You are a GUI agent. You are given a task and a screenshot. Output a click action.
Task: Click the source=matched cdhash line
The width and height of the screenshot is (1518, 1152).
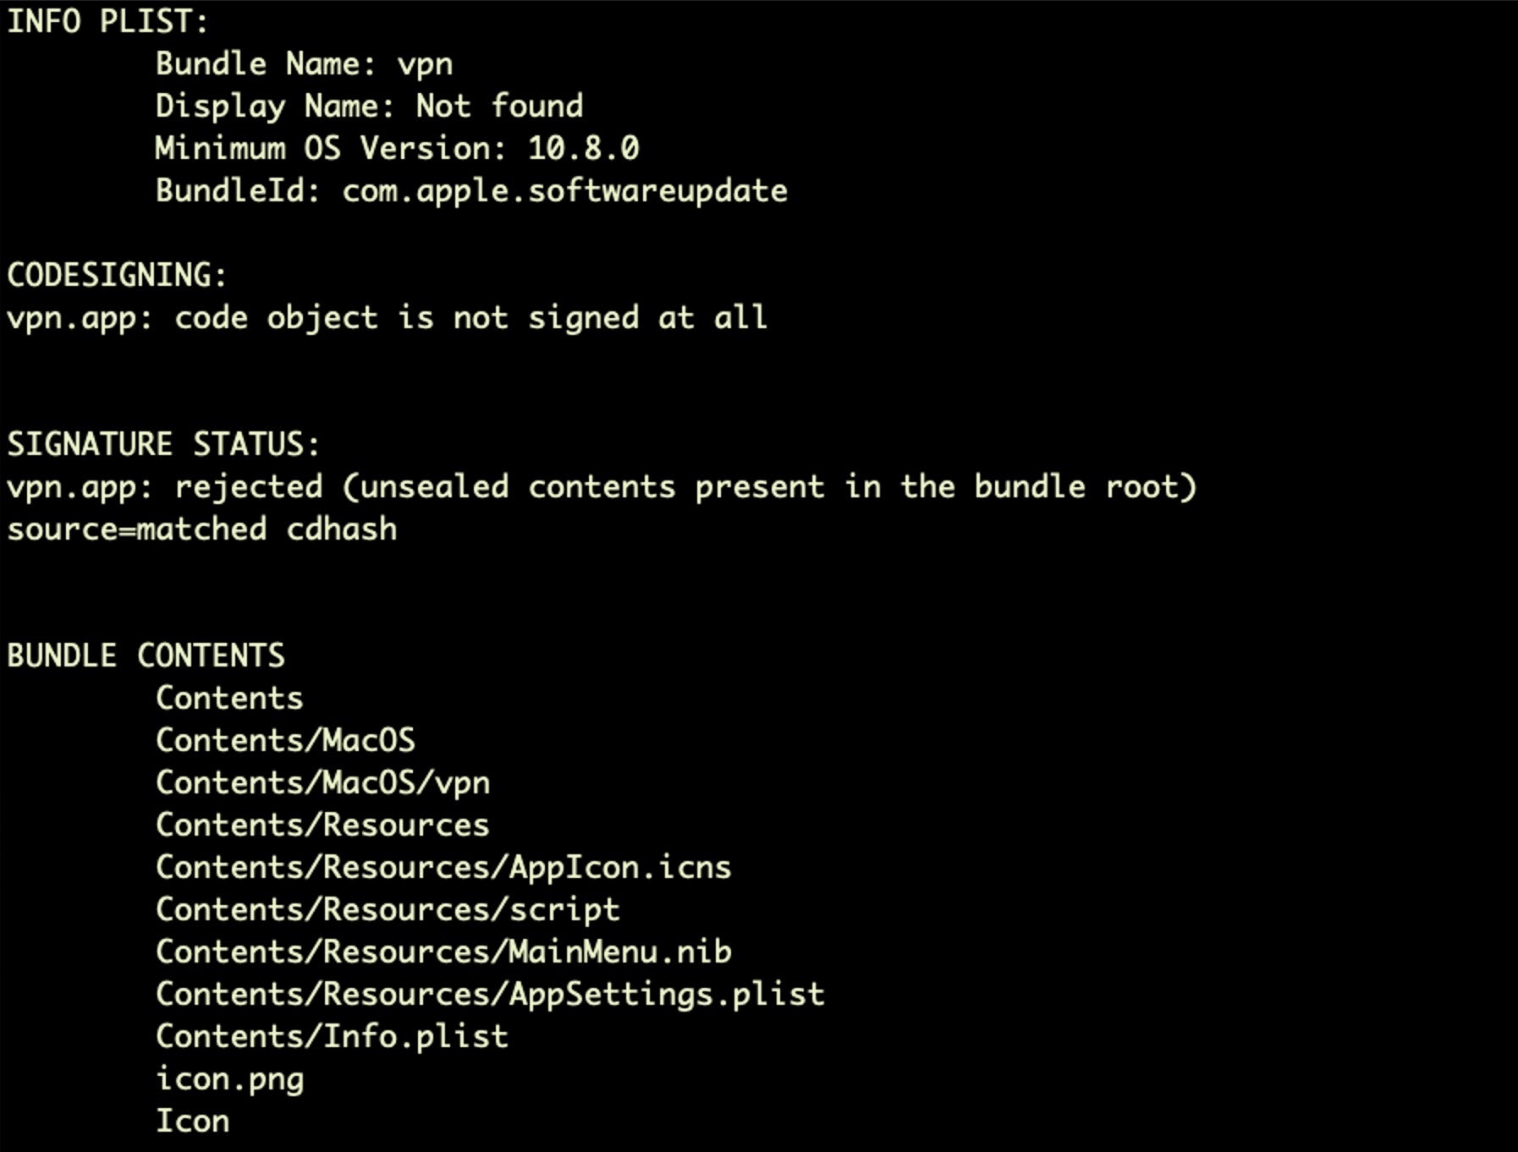pos(201,529)
